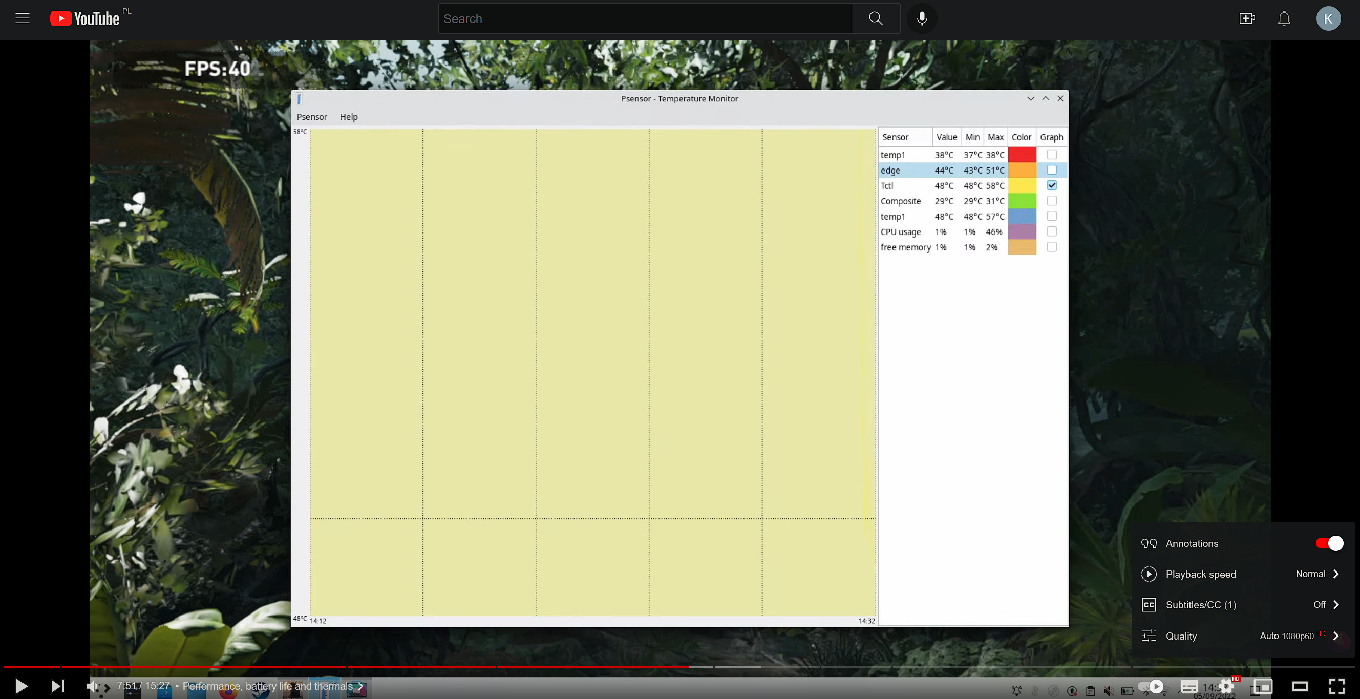Viewport: 1360px width, 699px height.
Task: Click the Create video icon
Action: (x=1246, y=18)
